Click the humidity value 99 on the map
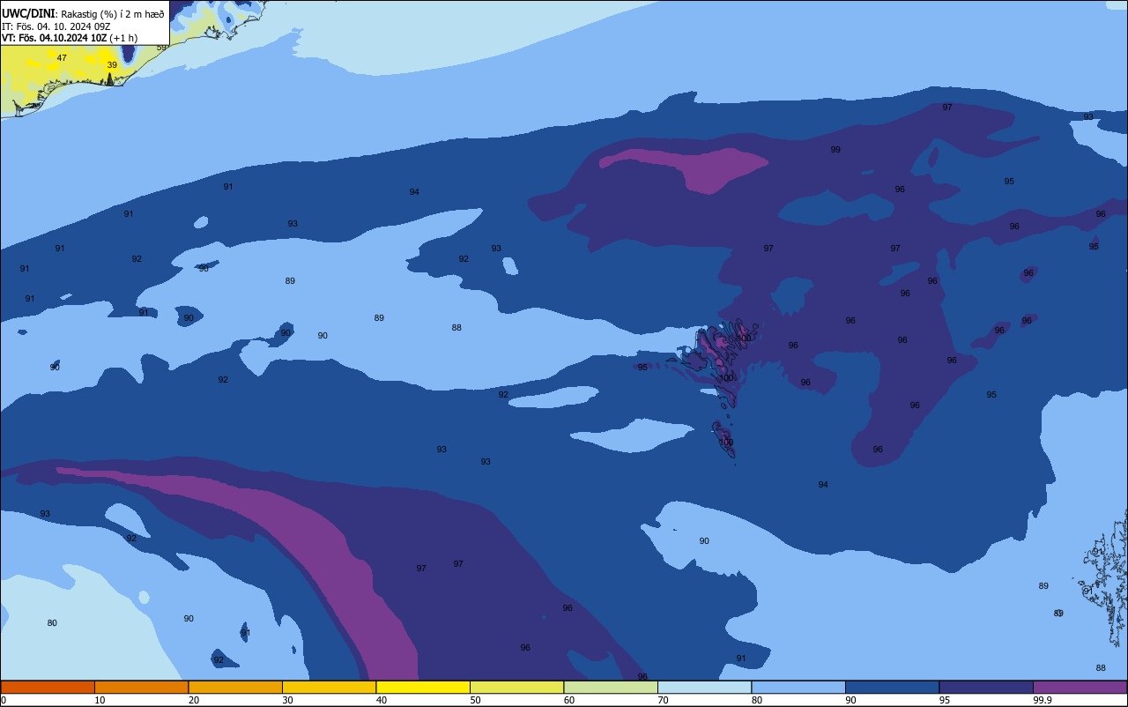Viewport: 1128px width, 707px height. 835,150
